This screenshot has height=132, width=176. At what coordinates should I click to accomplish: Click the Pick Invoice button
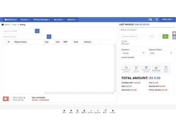156,69
